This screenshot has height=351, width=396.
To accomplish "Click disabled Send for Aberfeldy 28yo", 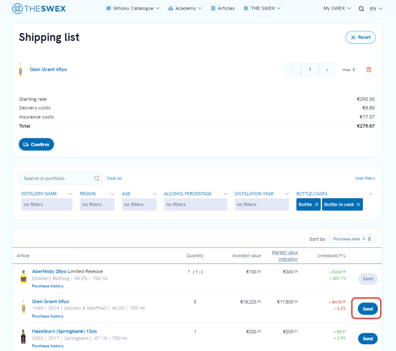I will (368, 279).
